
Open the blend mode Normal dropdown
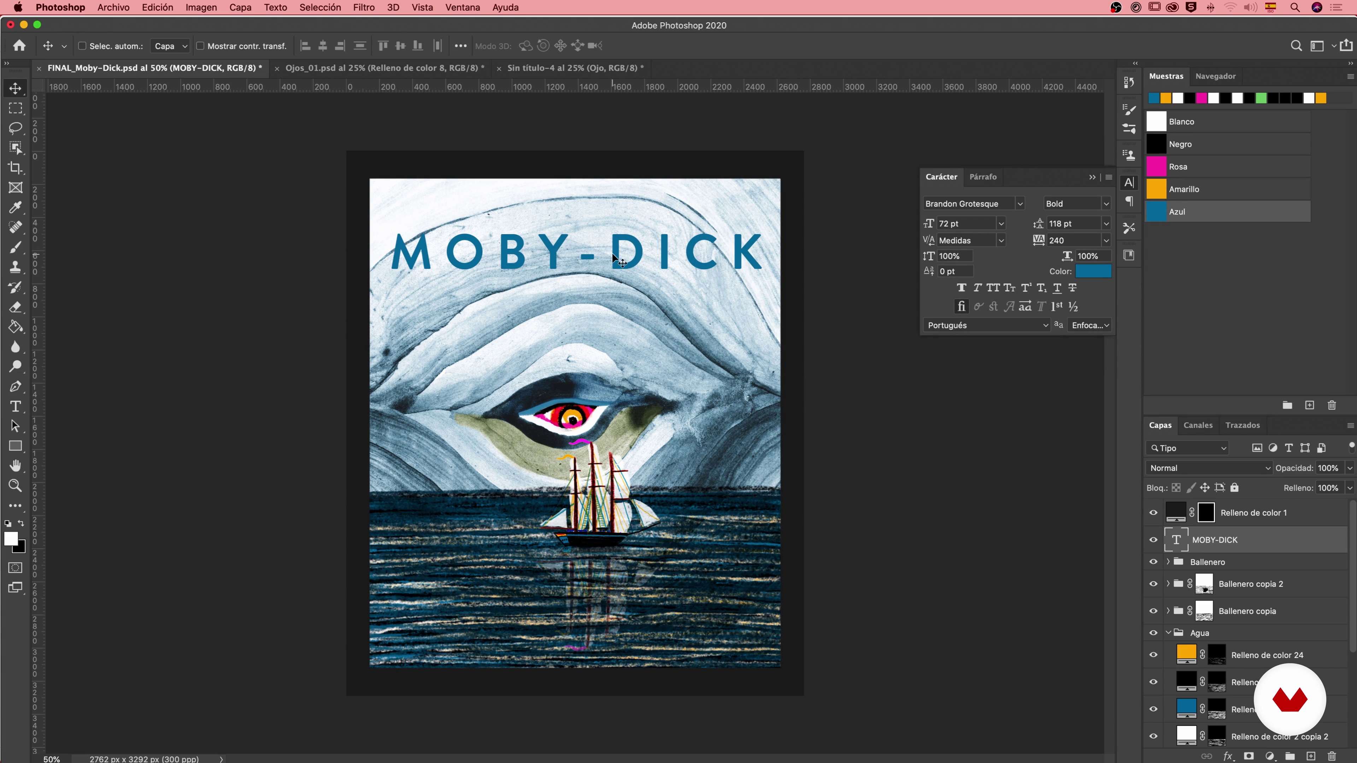click(x=1209, y=468)
